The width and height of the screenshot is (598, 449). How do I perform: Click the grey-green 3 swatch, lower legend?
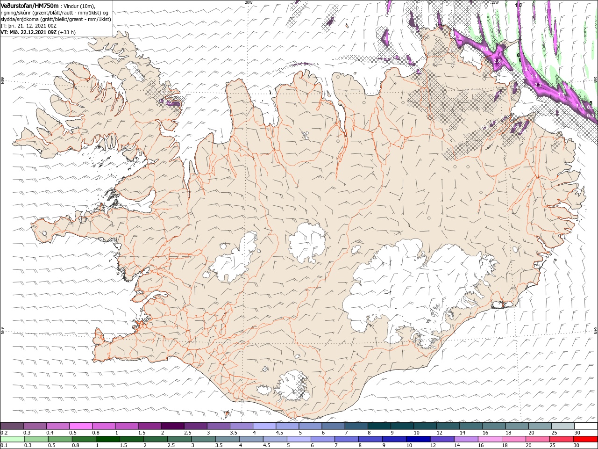point(203,439)
